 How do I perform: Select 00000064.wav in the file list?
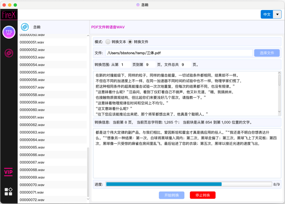[52, 140]
